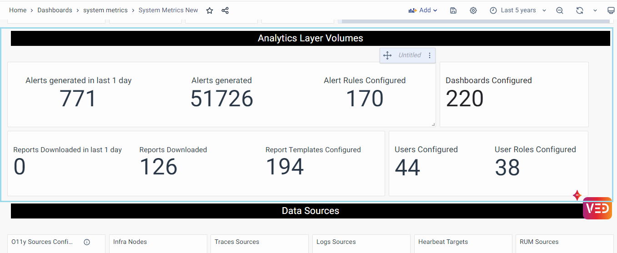Open the system metrics folder breadcrumb
617x253 pixels.
(105, 10)
